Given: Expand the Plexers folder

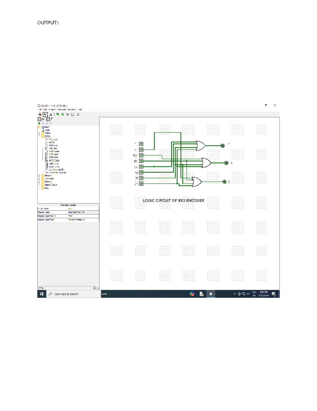Looking at the screenshot, I should pos(39,175).
